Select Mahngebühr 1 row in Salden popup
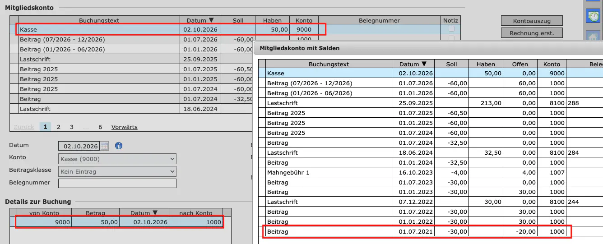This screenshot has height=244, width=603. [x=430, y=172]
